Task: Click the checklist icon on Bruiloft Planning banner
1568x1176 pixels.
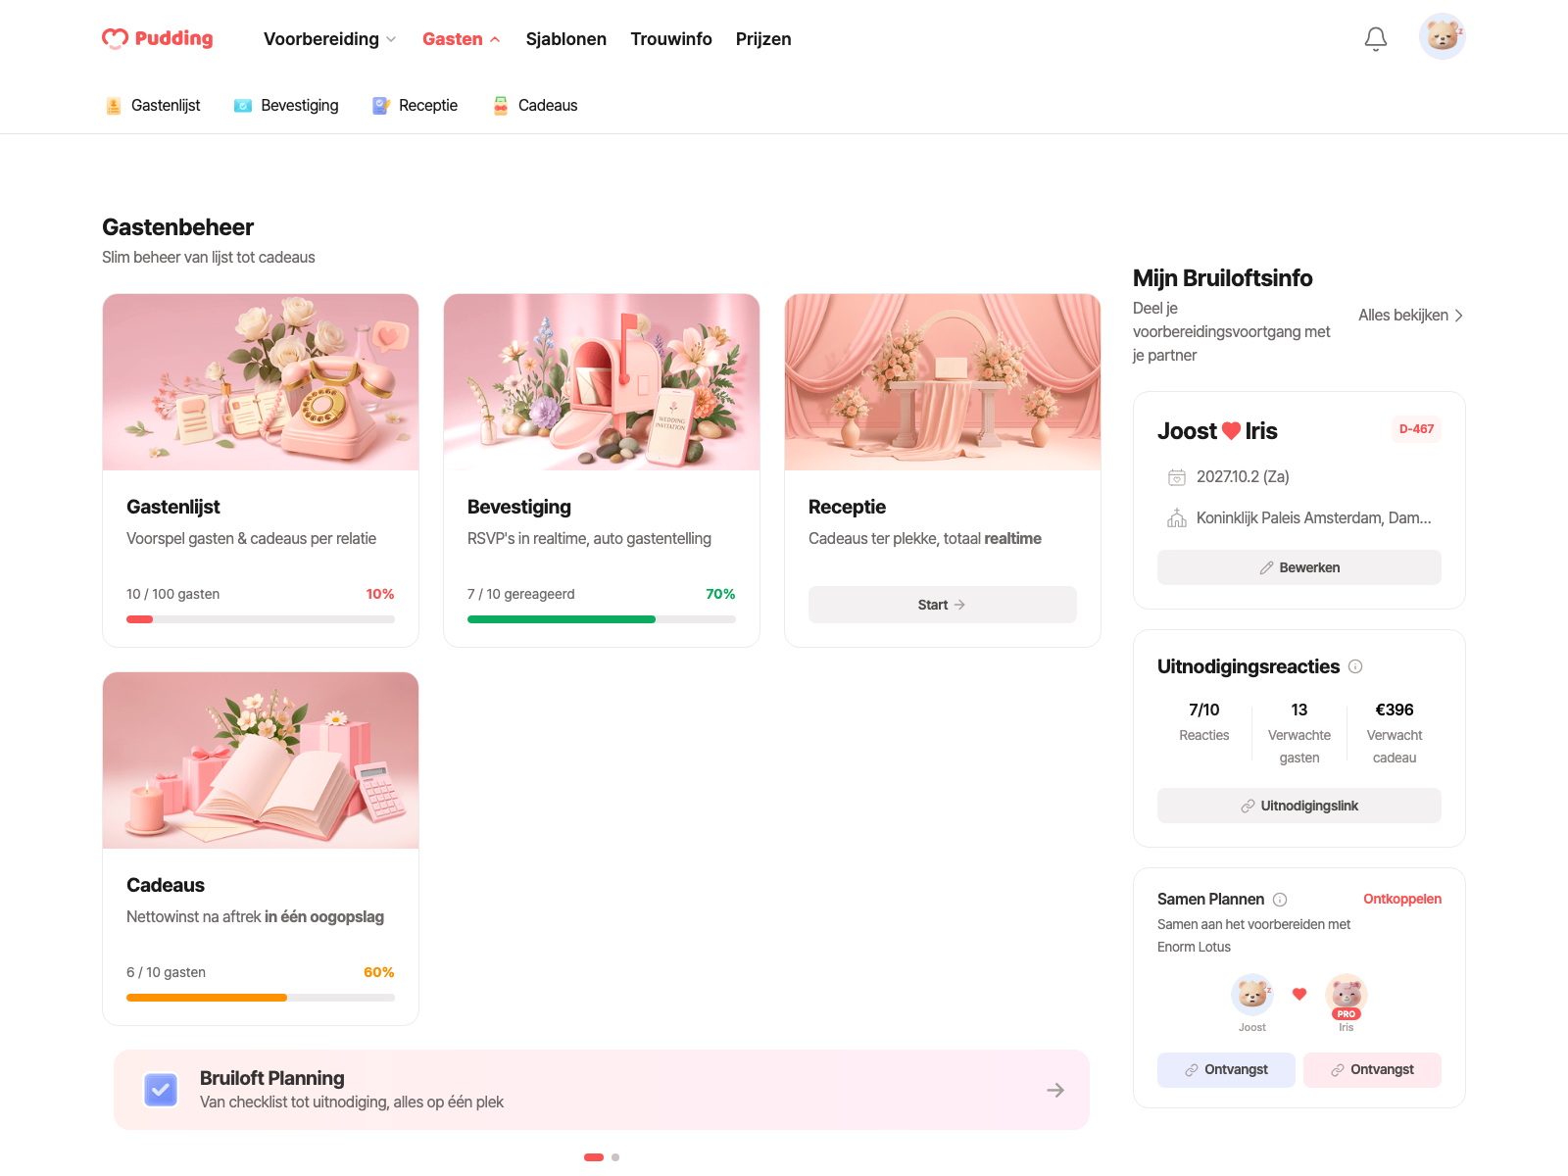Action: tap(161, 1090)
